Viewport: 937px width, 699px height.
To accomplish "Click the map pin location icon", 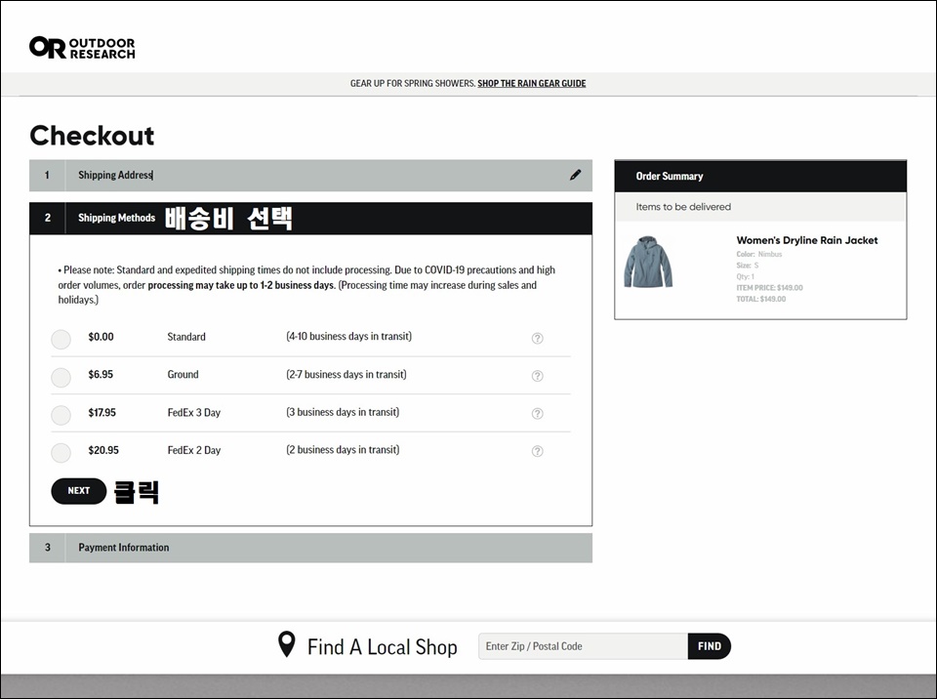I will click(x=287, y=644).
